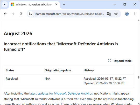Screen dimensions: 140x105
Task: Close the Windows 11 25H2 tab
Action: tap(56, 4)
